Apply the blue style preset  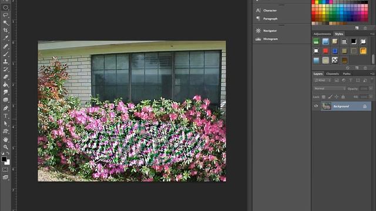(335, 51)
